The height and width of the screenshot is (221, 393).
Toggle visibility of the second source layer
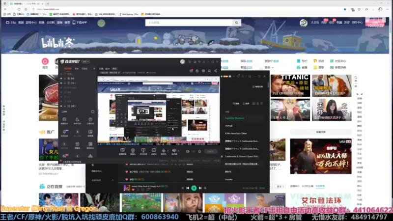click(61, 79)
